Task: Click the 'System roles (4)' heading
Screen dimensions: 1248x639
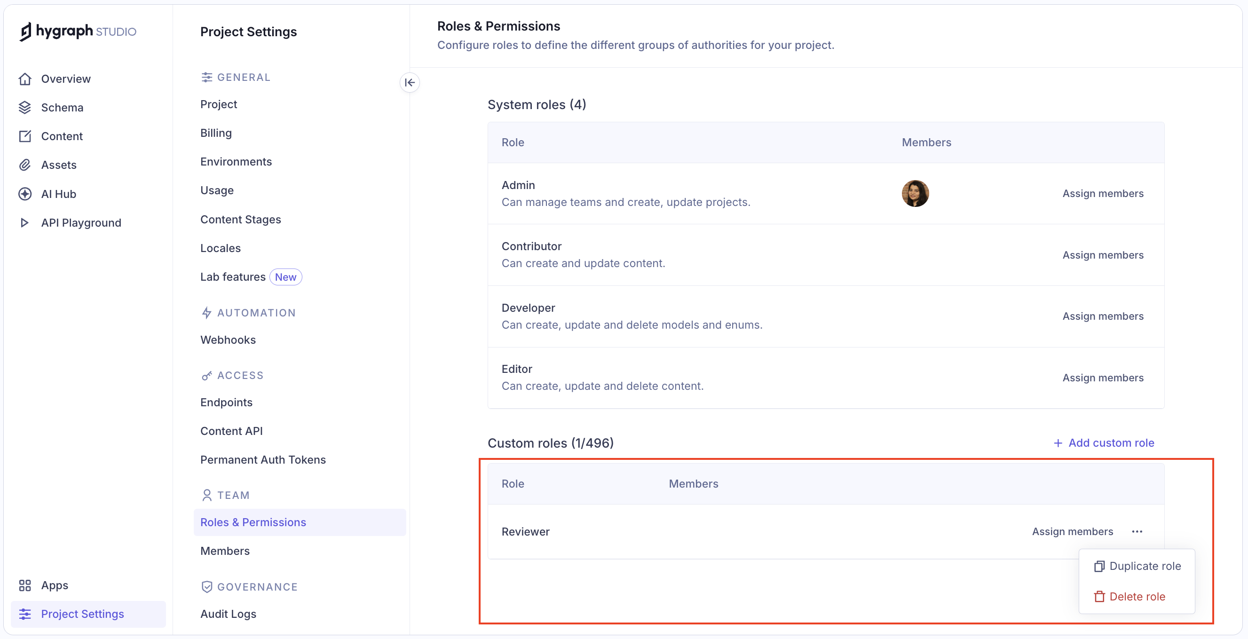Action: pyautogui.click(x=537, y=105)
